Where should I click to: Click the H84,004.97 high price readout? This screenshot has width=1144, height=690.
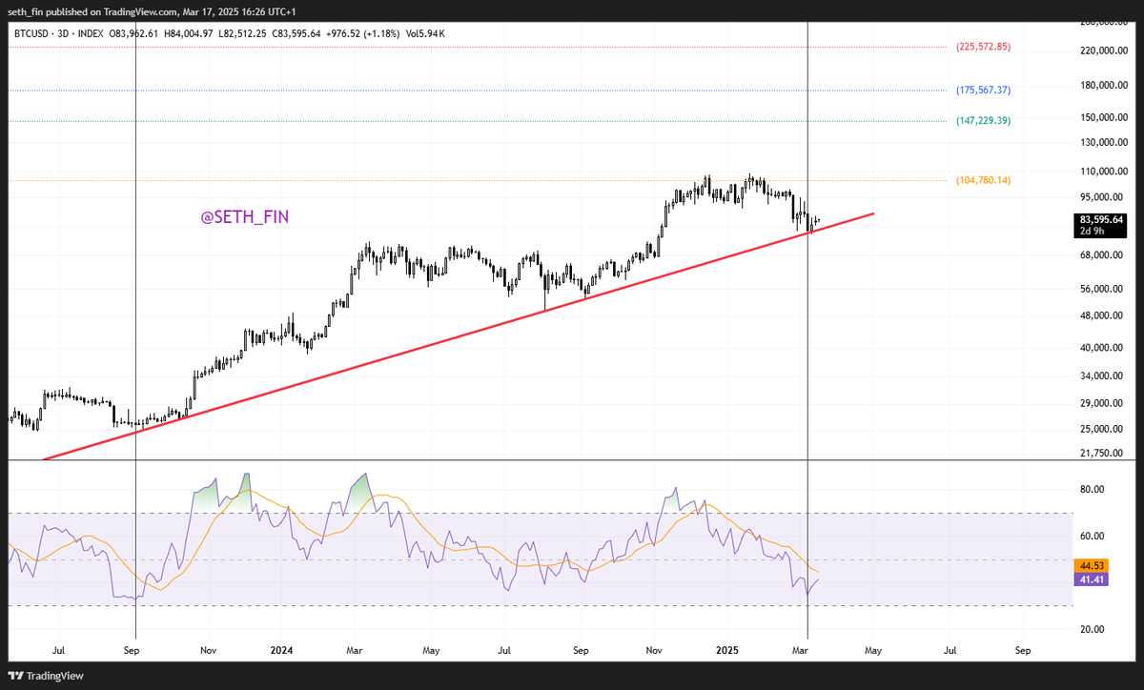[x=191, y=33]
